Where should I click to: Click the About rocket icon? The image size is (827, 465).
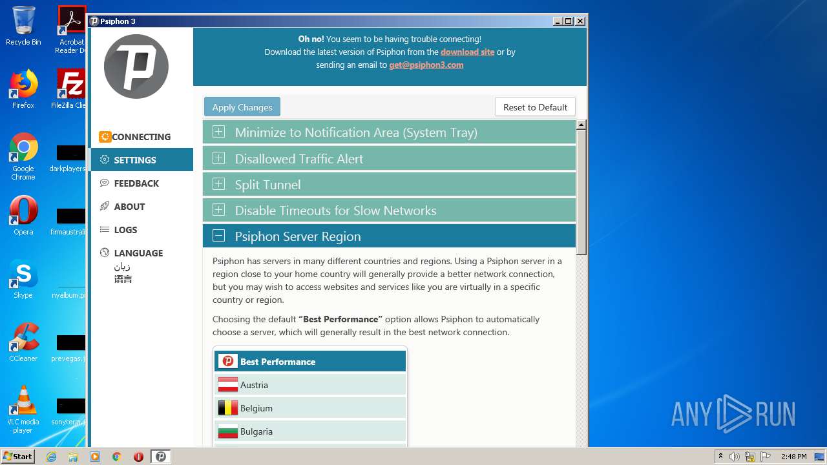click(x=104, y=207)
